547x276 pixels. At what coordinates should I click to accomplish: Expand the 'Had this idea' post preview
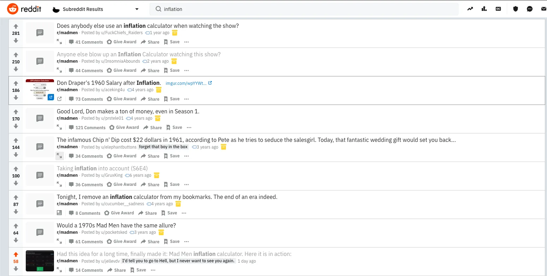[x=59, y=270]
